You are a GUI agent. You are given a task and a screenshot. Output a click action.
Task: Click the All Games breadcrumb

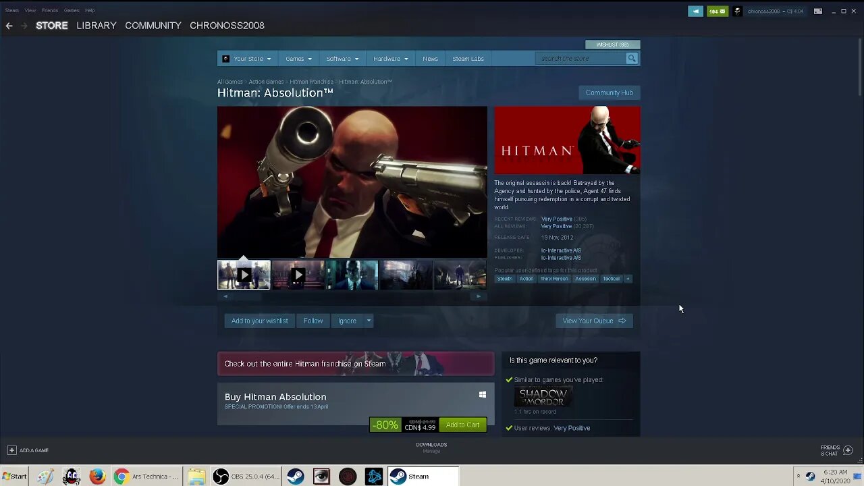[x=230, y=82]
